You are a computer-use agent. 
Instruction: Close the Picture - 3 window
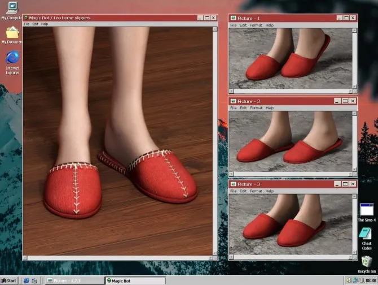tap(353, 184)
